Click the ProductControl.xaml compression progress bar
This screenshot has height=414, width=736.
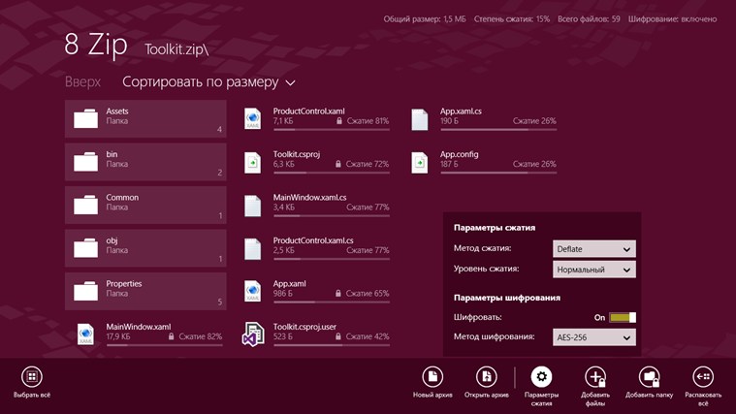(x=331, y=130)
